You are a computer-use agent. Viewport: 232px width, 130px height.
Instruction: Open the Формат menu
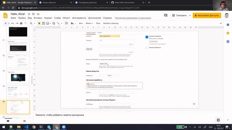[48, 18]
